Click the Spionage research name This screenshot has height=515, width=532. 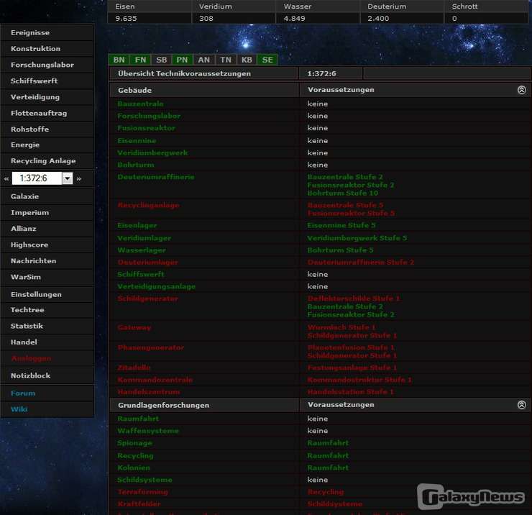click(x=134, y=443)
